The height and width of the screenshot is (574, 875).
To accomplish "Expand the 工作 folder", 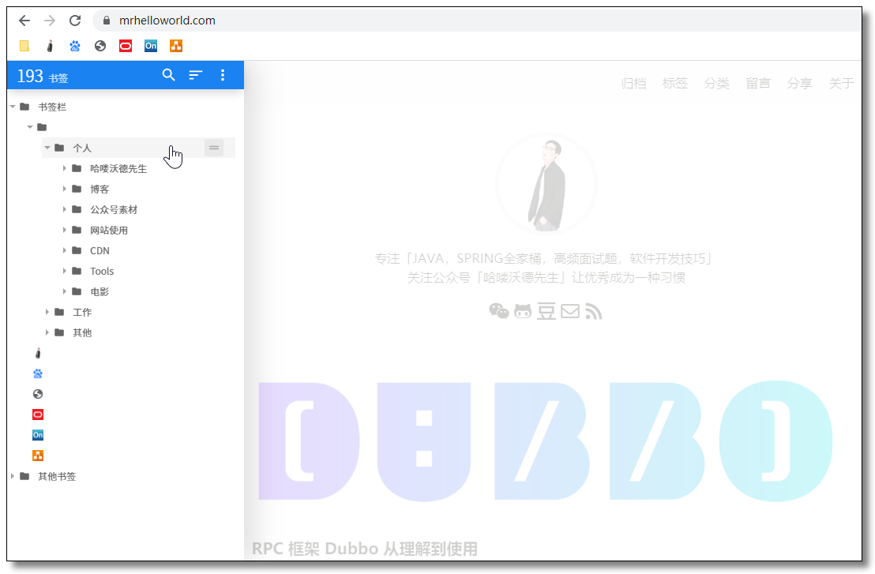I will click(47, 312).
